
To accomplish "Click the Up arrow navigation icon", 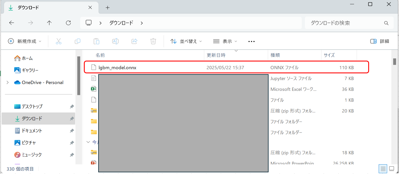I will coord(49,23).
